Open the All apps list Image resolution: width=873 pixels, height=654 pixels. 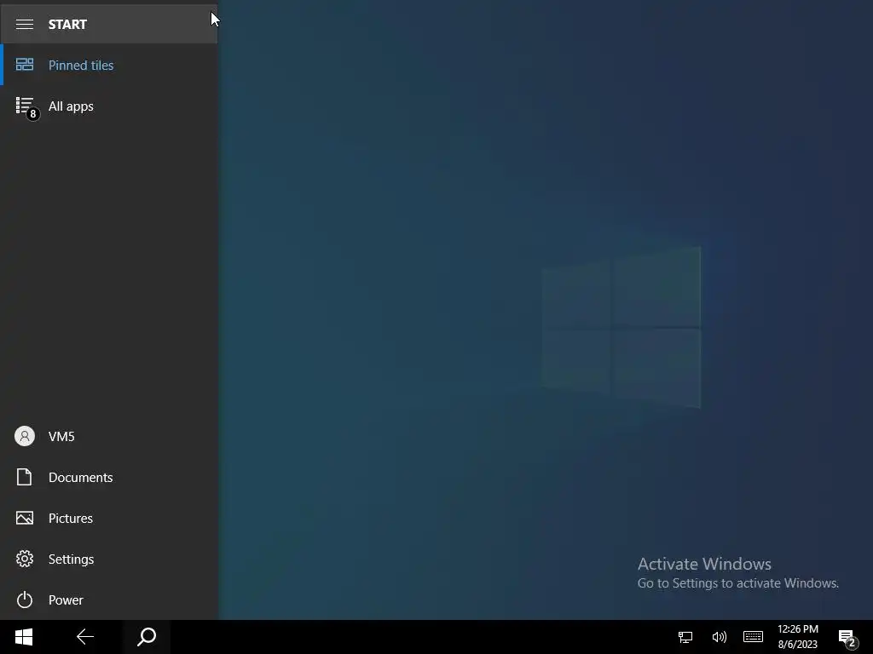(x=109, y=106)
